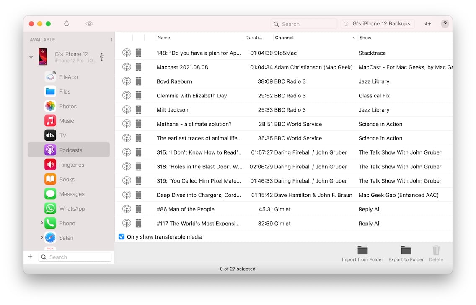Expand the Safari section chevron

click(41, 238)
